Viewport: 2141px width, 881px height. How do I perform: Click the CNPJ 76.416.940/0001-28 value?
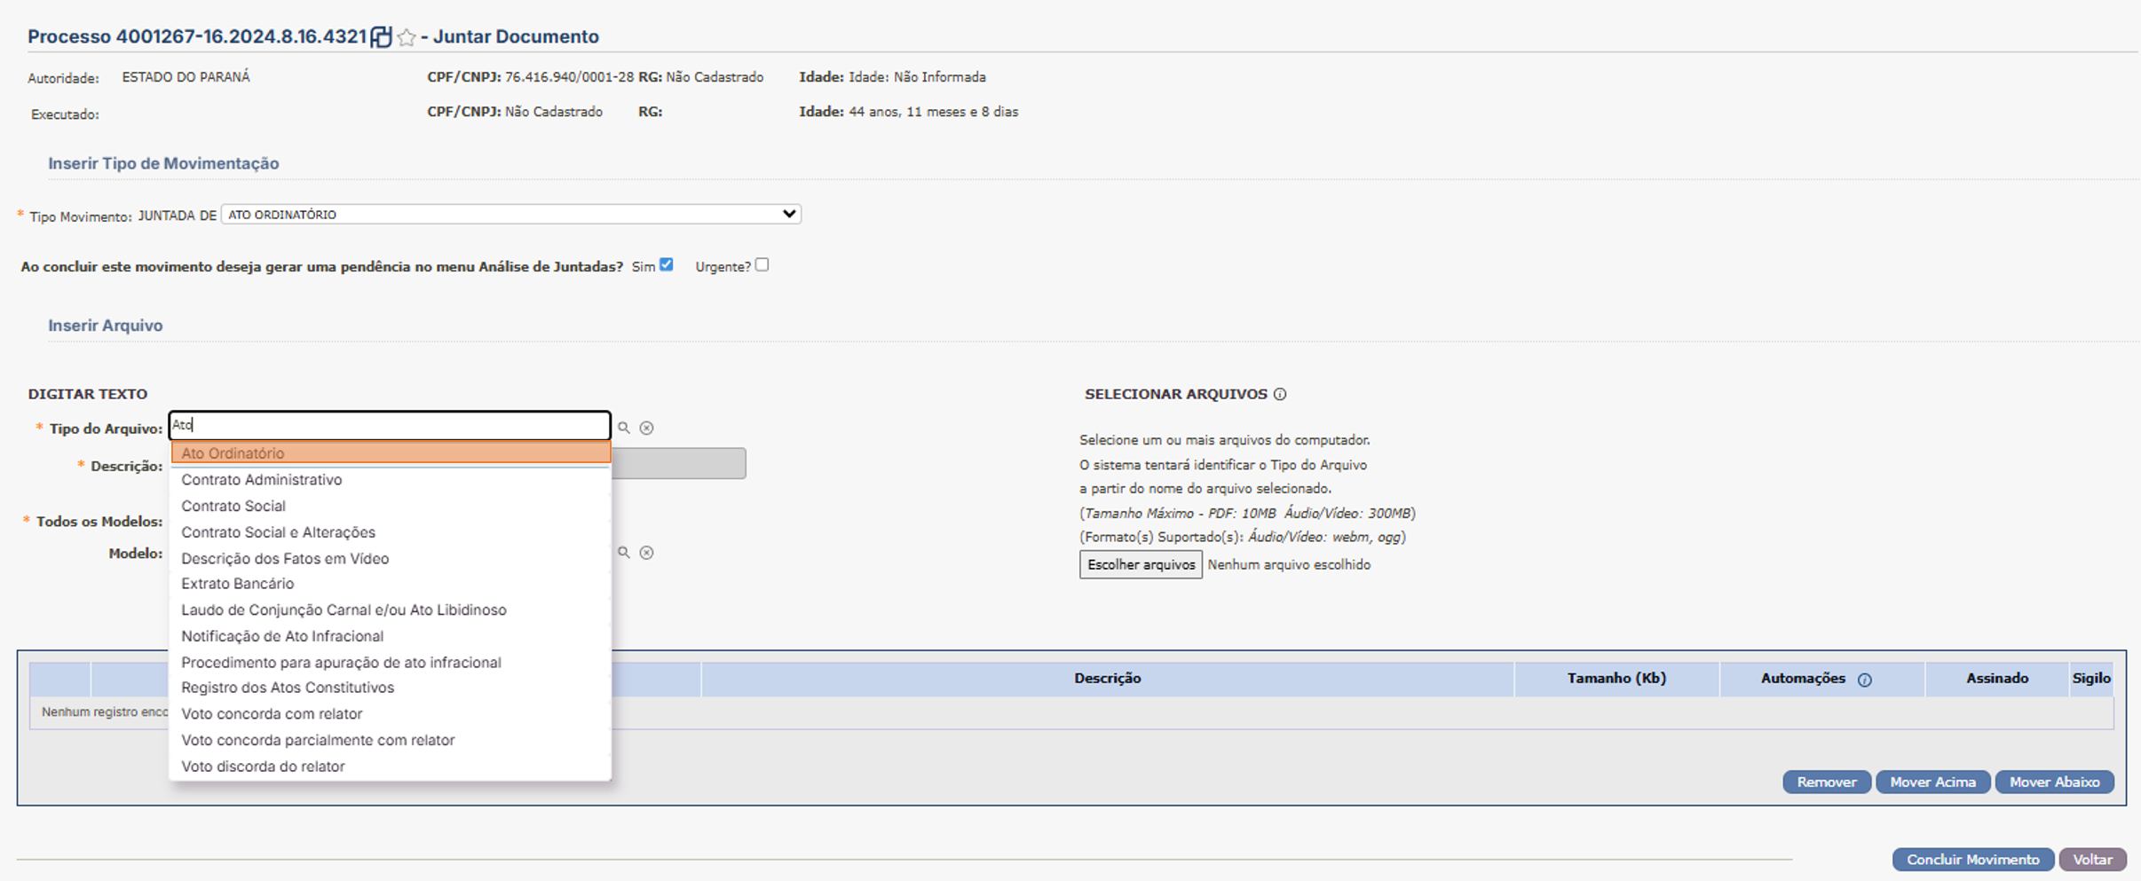coord(569,77)
